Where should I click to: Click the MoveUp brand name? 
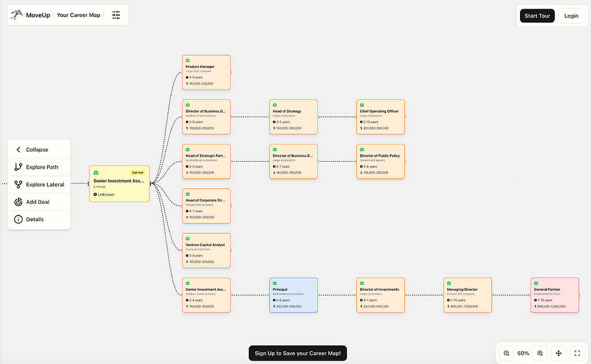(x=38, y=15)
